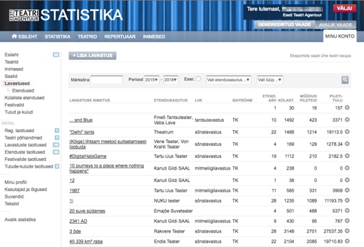Open the '3 õde' production link
The width and height of the screenshot is (364, 247).
tap(75, 231)
